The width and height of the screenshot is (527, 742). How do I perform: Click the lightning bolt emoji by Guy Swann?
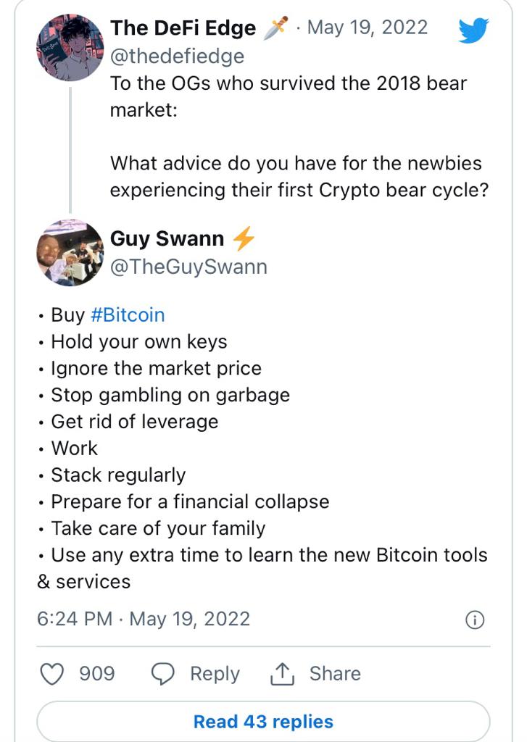point(243,238)
